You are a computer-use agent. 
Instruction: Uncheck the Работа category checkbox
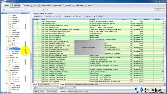25,49
